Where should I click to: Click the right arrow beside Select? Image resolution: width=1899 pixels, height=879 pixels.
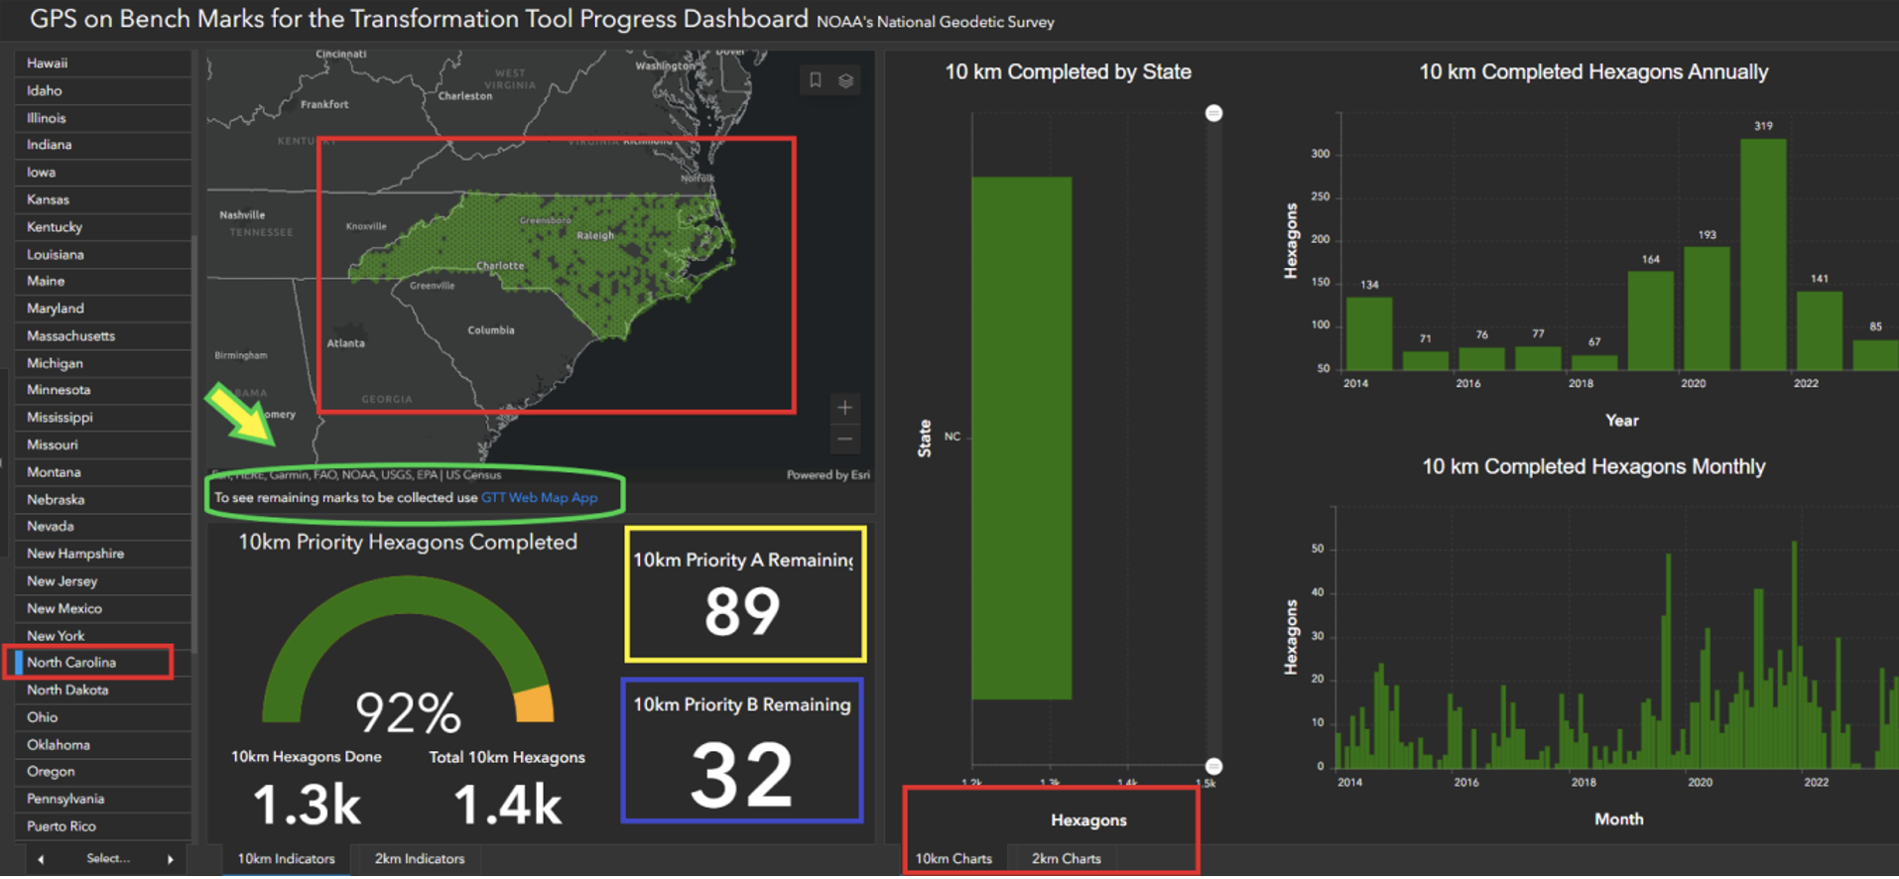pyautogui.click(x=171, y=859)
